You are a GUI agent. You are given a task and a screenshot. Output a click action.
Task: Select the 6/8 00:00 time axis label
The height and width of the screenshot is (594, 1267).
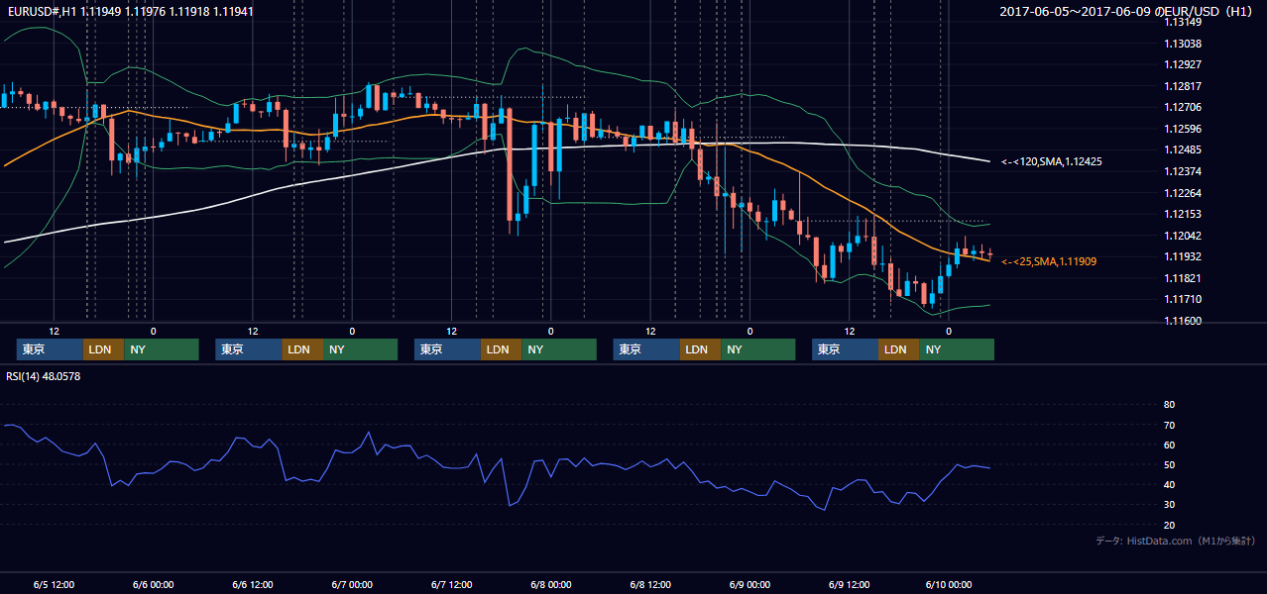[x=550, y=585]
